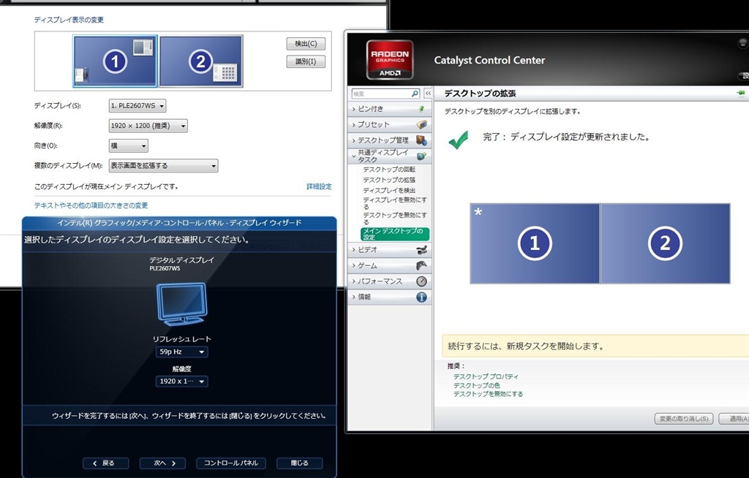This screenshot has width=749, height=478.
Task: Click the gamepad icon beside ゲーム
Action: [x=421, y=265]
